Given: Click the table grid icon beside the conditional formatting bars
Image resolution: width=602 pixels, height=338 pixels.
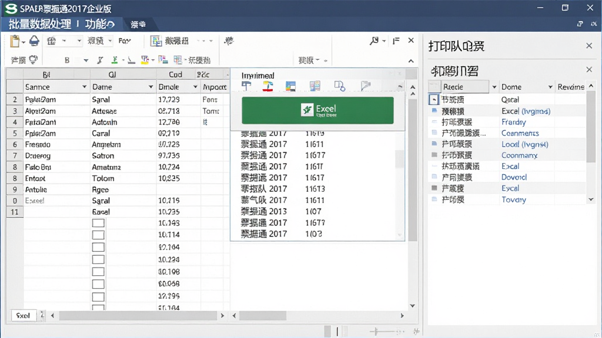Looking at the screenshot, I should (x=178, y=60).
